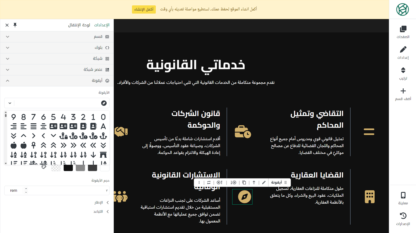Click the swap/replace arrows icon in floating toolbar
Viewport: 416px width, 233px height.
tap(209, 182)
